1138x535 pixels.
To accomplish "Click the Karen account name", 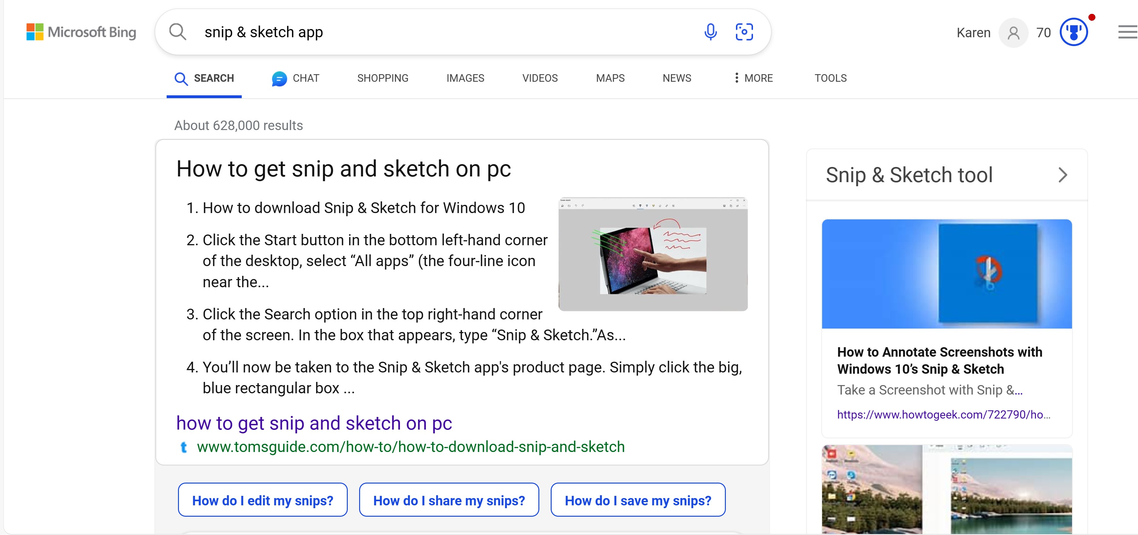I will pyautogui.click(x=974, y=33).
